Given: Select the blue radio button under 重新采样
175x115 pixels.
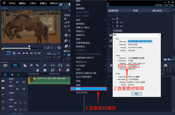Looking at the screenshot, I should pos(65,54).
